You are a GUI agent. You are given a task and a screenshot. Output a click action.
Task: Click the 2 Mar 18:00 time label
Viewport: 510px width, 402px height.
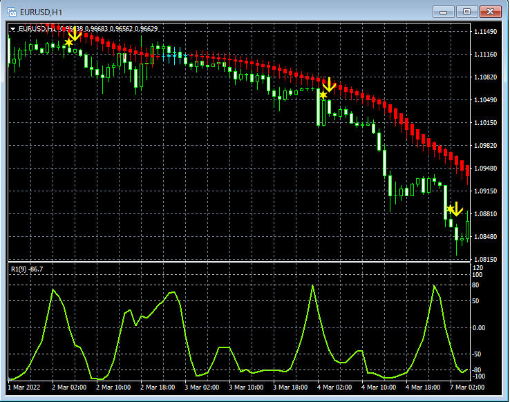(158, 387)
